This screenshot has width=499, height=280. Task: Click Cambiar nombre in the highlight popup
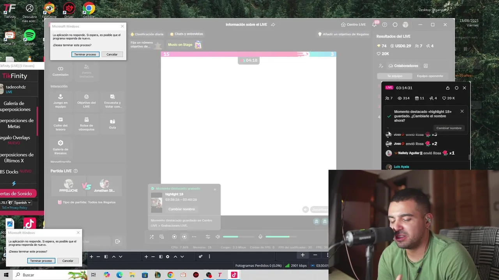182,209
